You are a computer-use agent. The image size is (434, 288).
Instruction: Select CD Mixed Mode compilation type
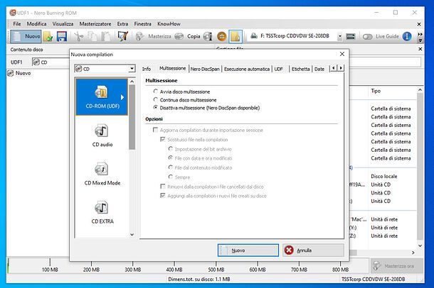coord(102,174)
